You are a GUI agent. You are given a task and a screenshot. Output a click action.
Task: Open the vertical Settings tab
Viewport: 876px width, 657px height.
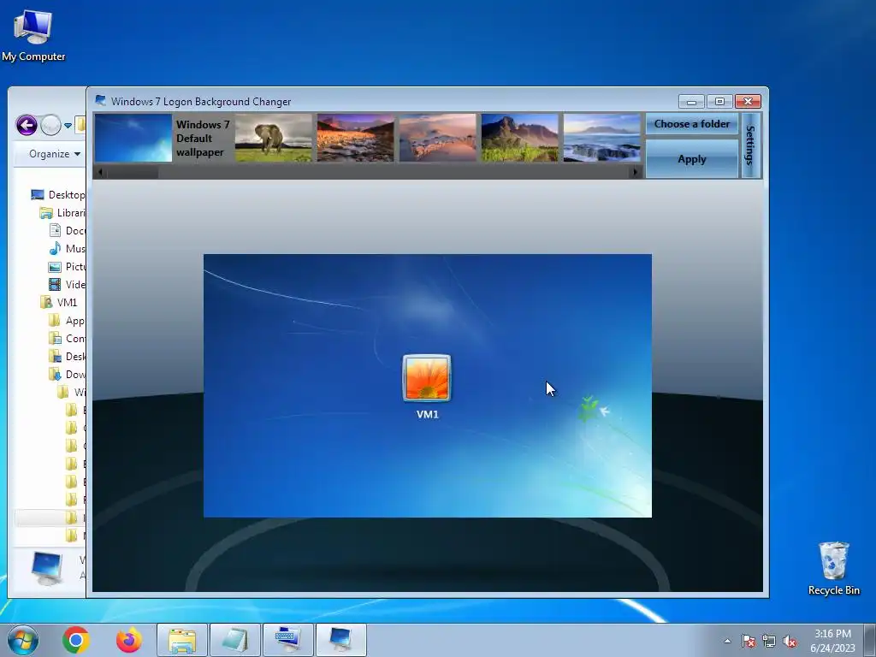(x=750, y=145)
